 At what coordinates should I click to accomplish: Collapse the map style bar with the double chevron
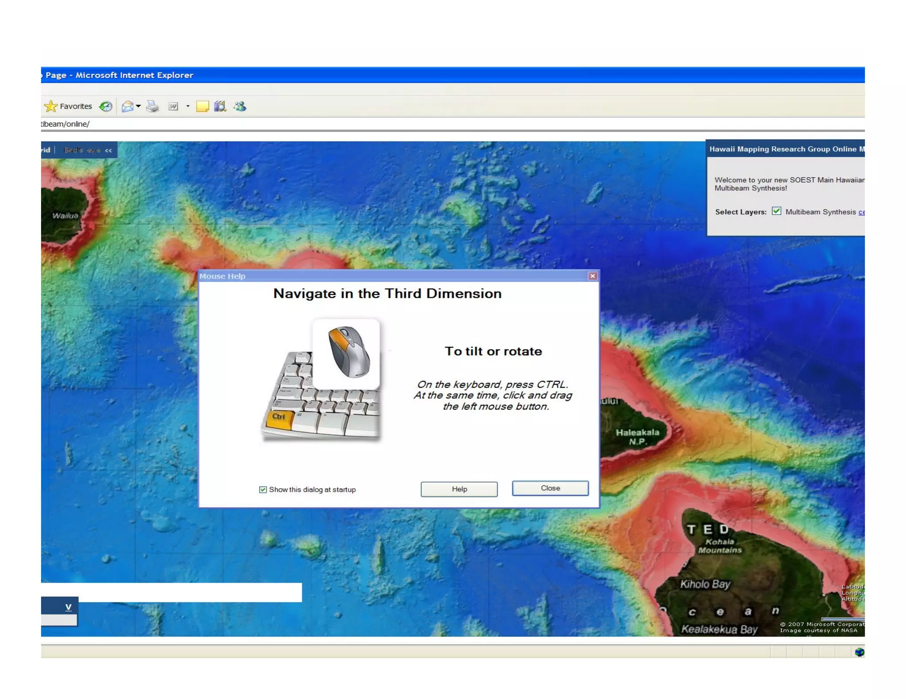108,151
